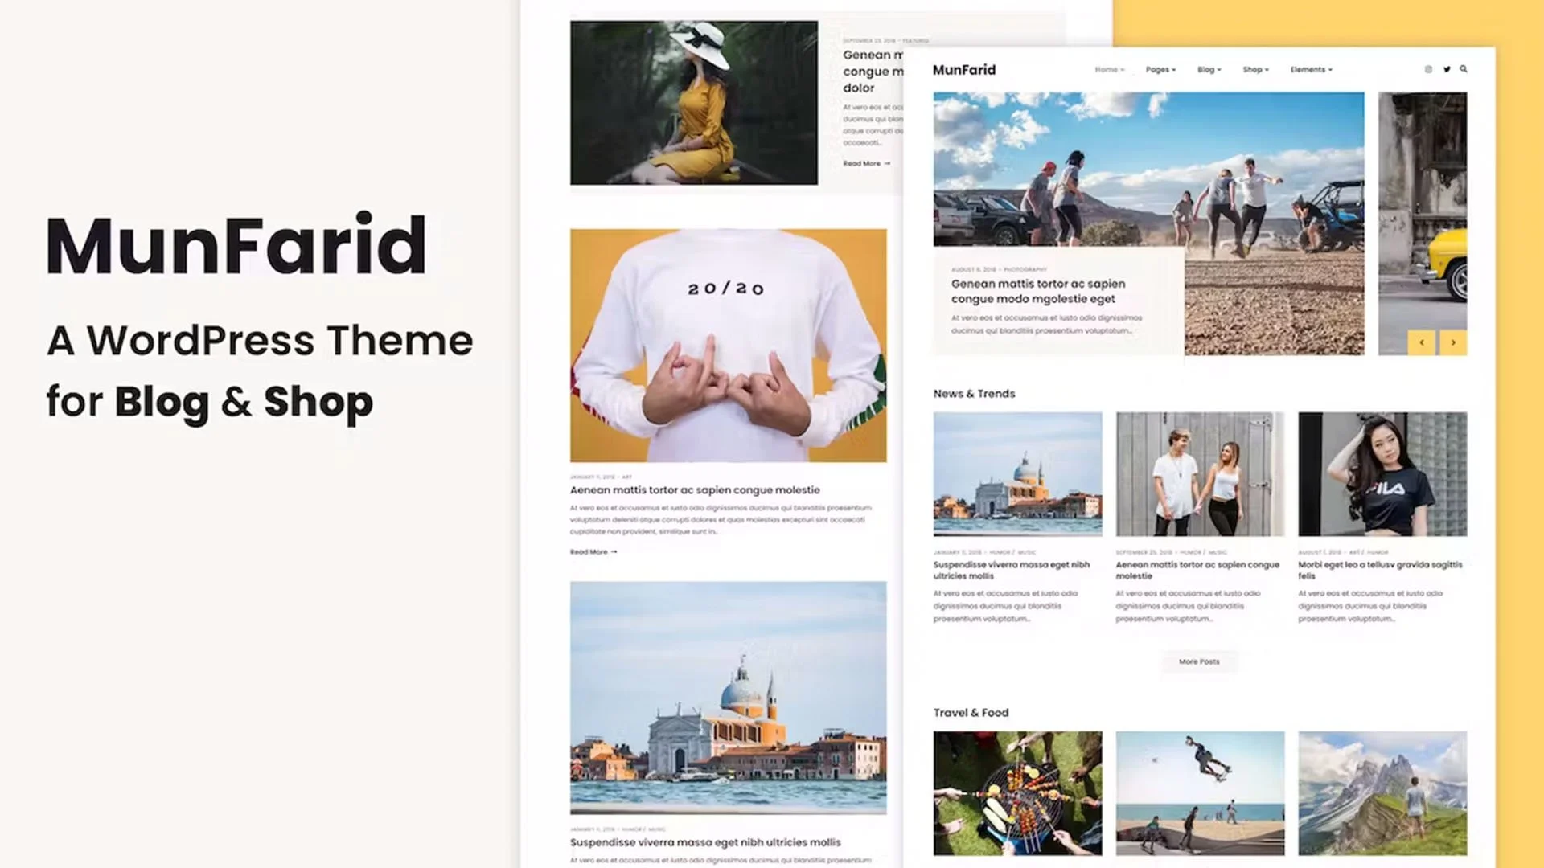
Task: Click the FILA shirt girl thumbnail
Action: (x=1382, y=474)
